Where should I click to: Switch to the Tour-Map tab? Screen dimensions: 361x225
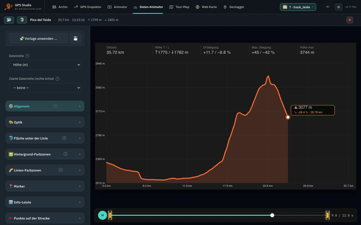pos(179,7)
